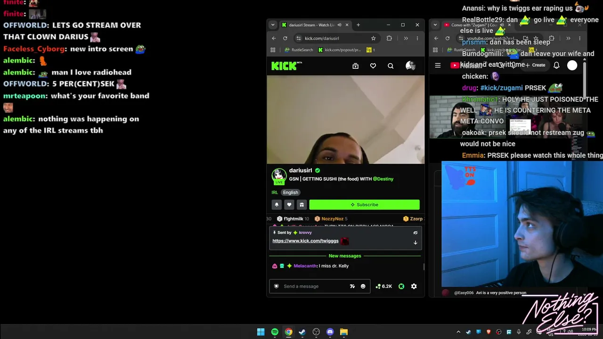This screenshot has width=603, height=339.
Task: Open the YouTube account avatar menu
Action: coord(572,65)
